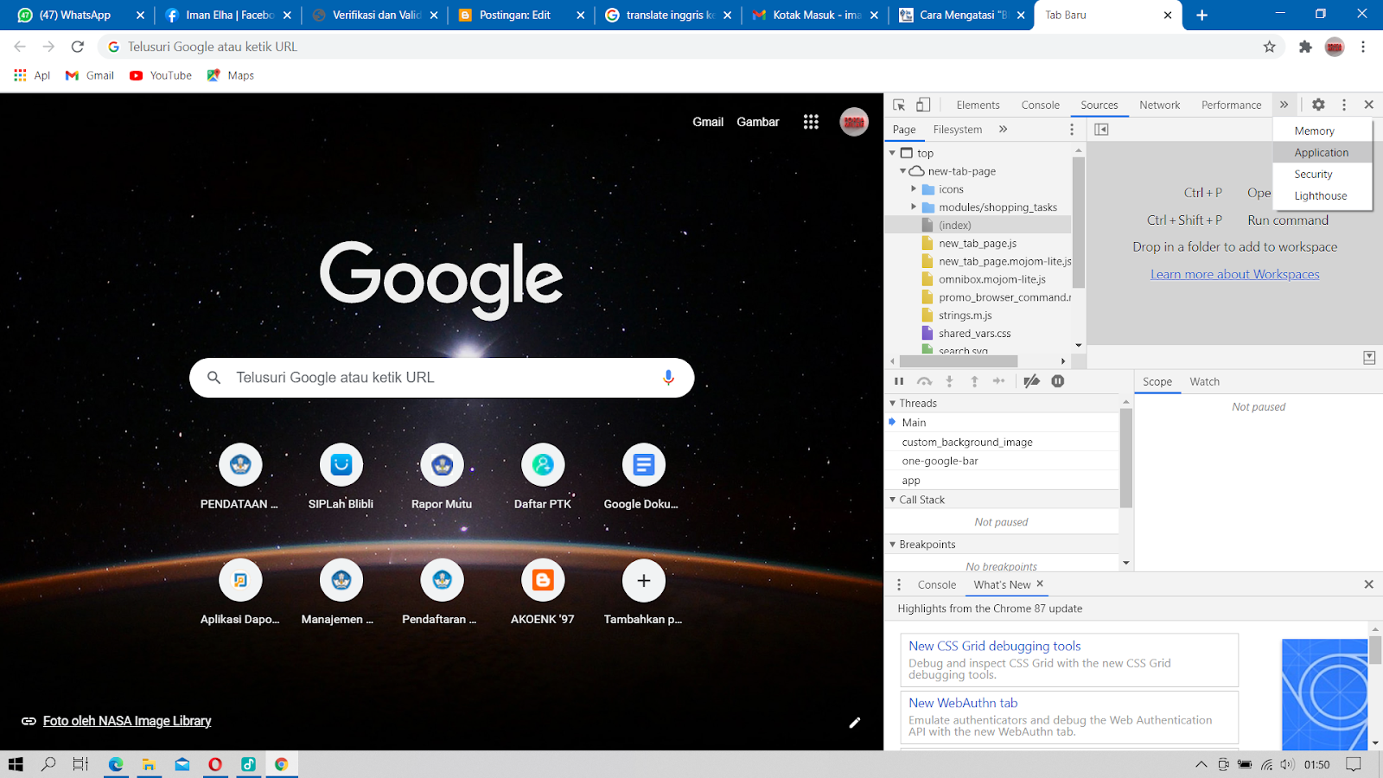Open Learn more about Workspaces link
Image resolution: width=1383 pixels, height=778 pixels.
point(1234,274)
